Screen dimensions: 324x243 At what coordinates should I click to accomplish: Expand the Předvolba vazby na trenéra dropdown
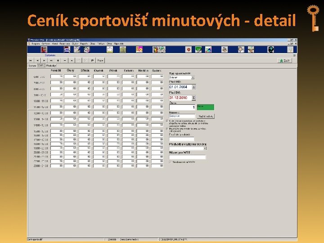pyautogui.click(x=205, y=148)
